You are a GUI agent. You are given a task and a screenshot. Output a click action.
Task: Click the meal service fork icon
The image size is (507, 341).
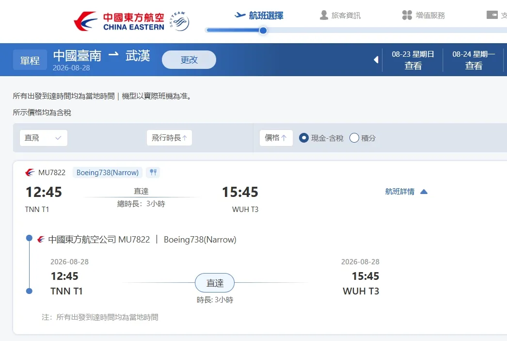[x=153, y=172]
